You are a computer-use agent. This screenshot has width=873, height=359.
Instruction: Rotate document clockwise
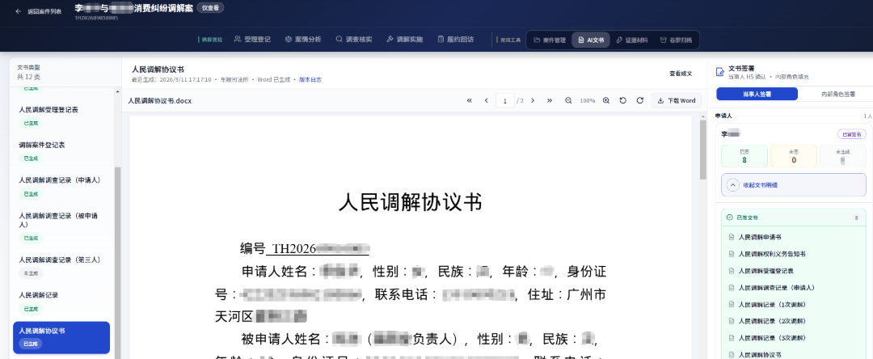[640, 101]
